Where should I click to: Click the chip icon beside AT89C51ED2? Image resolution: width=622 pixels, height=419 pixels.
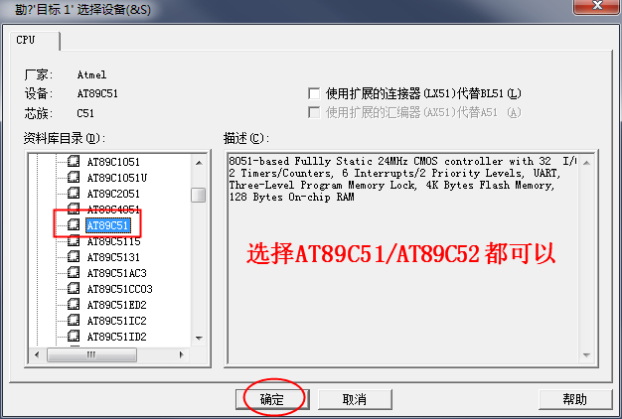[74, 304]
